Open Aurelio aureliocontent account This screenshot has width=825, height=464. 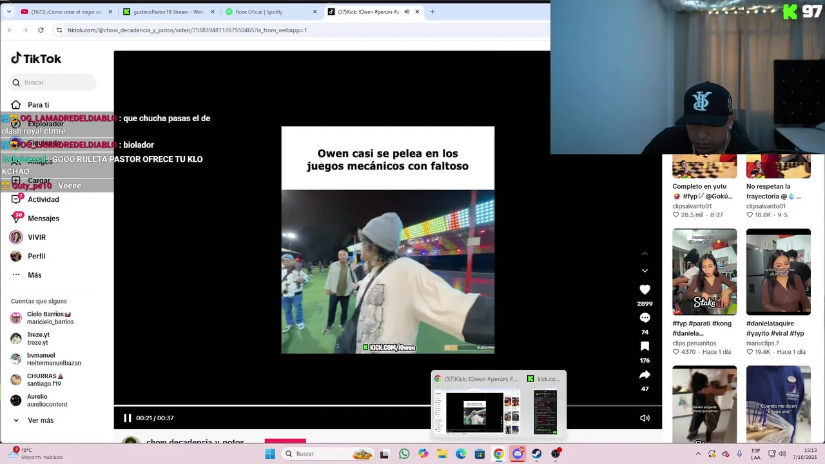(x=46, y=400)
